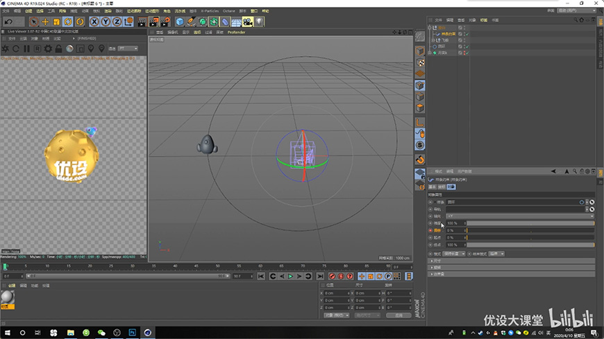Click Live Viewer render region icon
Viewport: 604px width, 339px height.
[80, 49]
